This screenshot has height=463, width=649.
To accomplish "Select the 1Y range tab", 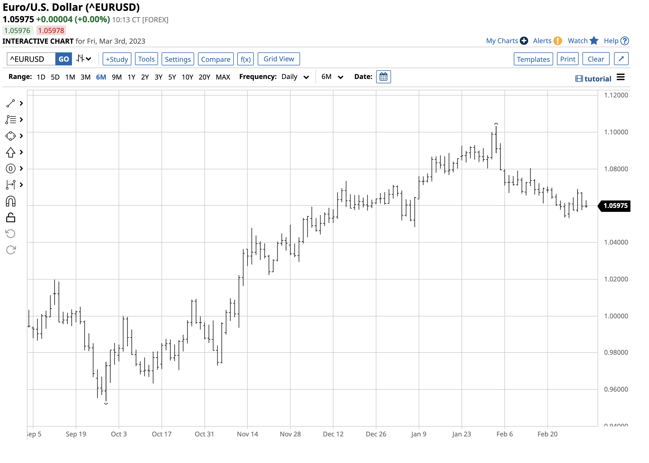I will point(131,77).
